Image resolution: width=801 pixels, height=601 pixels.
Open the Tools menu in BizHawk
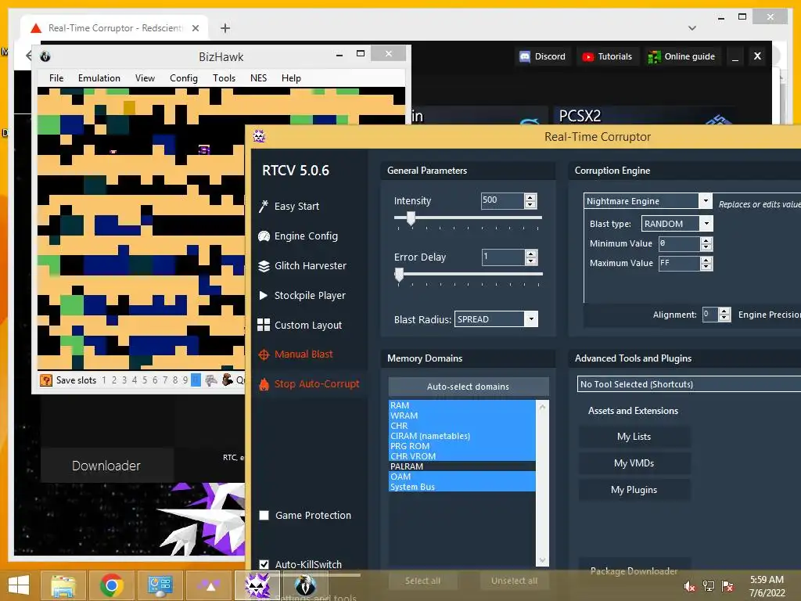pyautogui.click(x=224, y=78)
